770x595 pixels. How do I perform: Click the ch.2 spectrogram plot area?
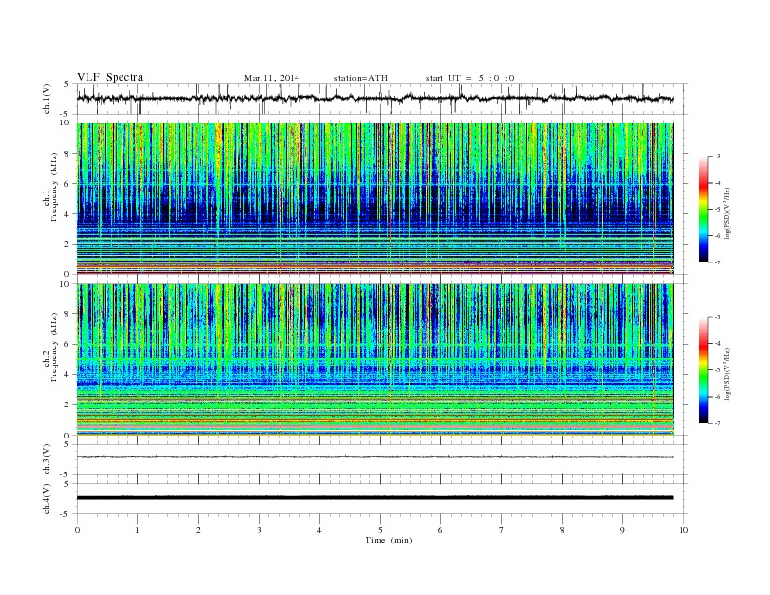point(375,360)
